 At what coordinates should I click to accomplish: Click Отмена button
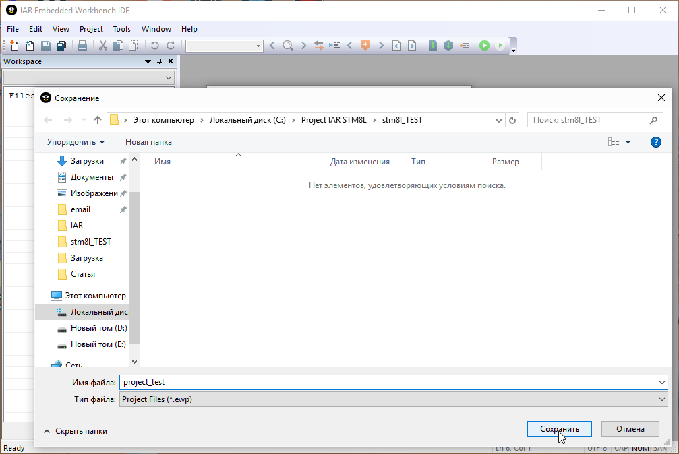point(630,429)
